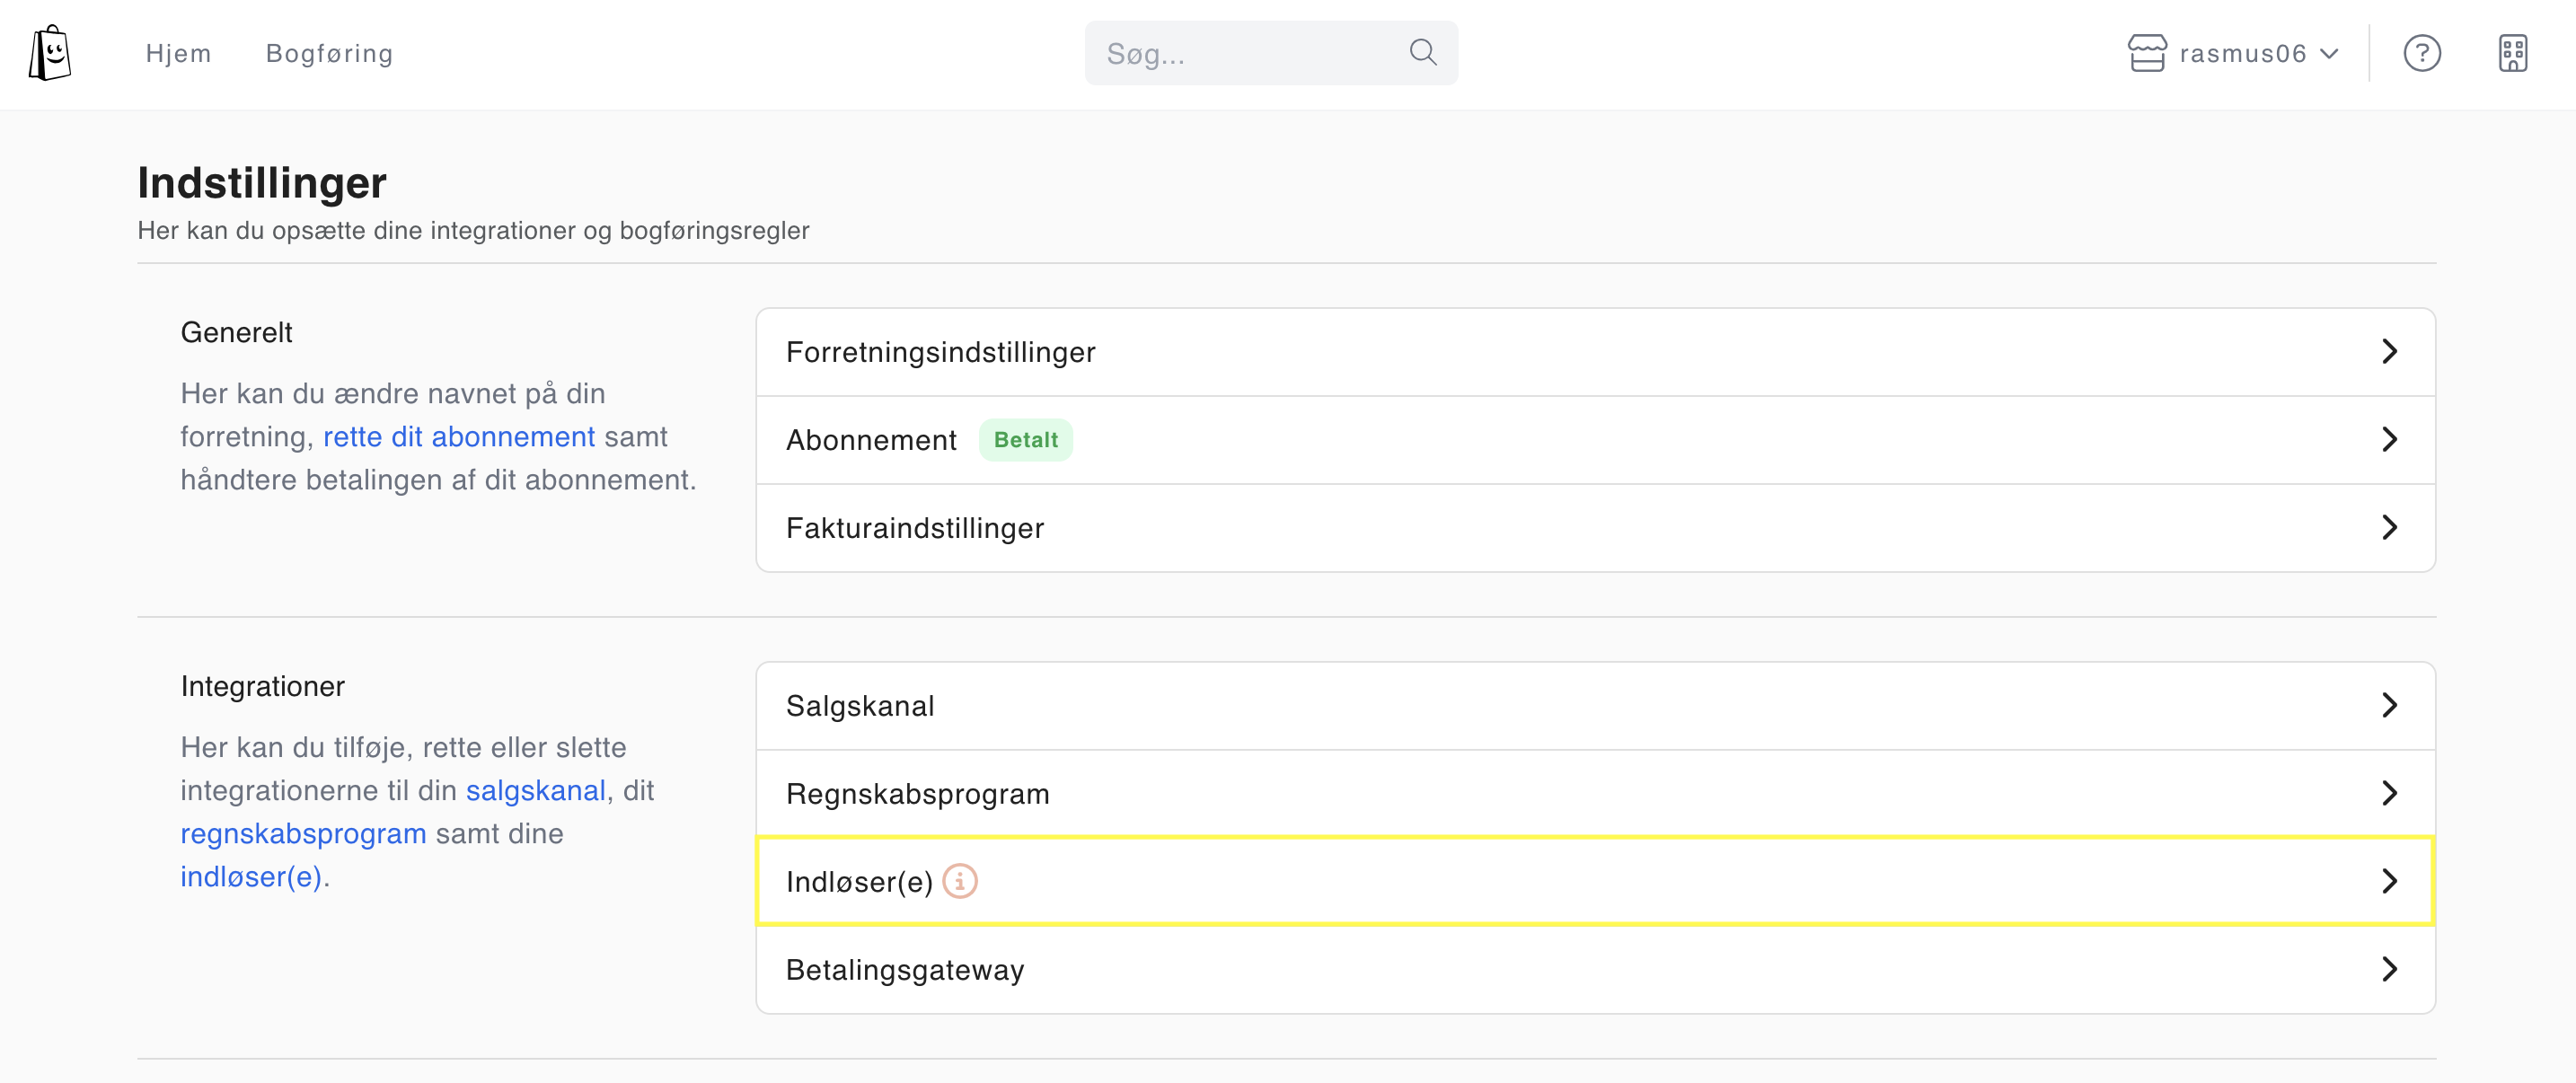Screen dimensions: 2576x1083
Task: Open the Abonnement settings row
Action: [1595, 440]
